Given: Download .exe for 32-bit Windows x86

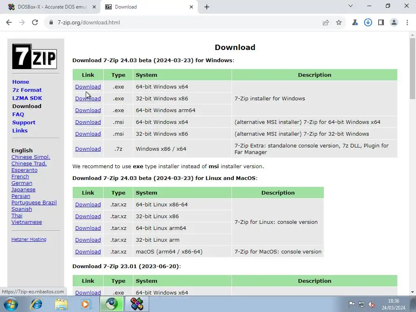Looking at the screenshot, I should 88,98.
